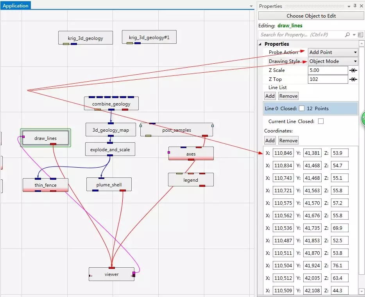Click the red output port on draw_lines
This screenshot has height=297, width=365.
tap(53, 144)
